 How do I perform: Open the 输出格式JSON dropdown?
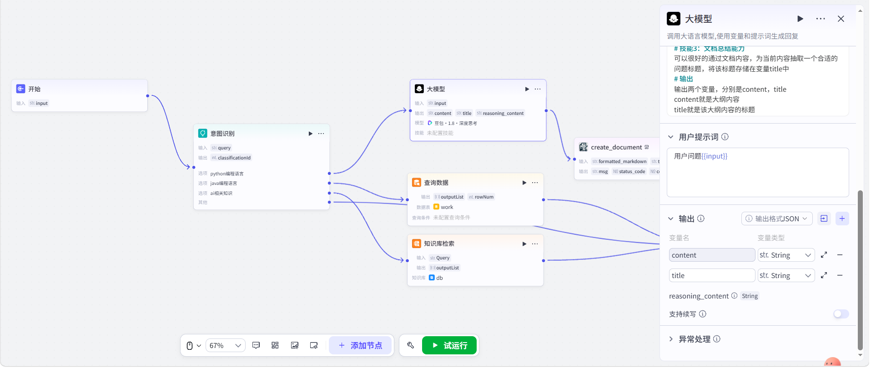777,219
